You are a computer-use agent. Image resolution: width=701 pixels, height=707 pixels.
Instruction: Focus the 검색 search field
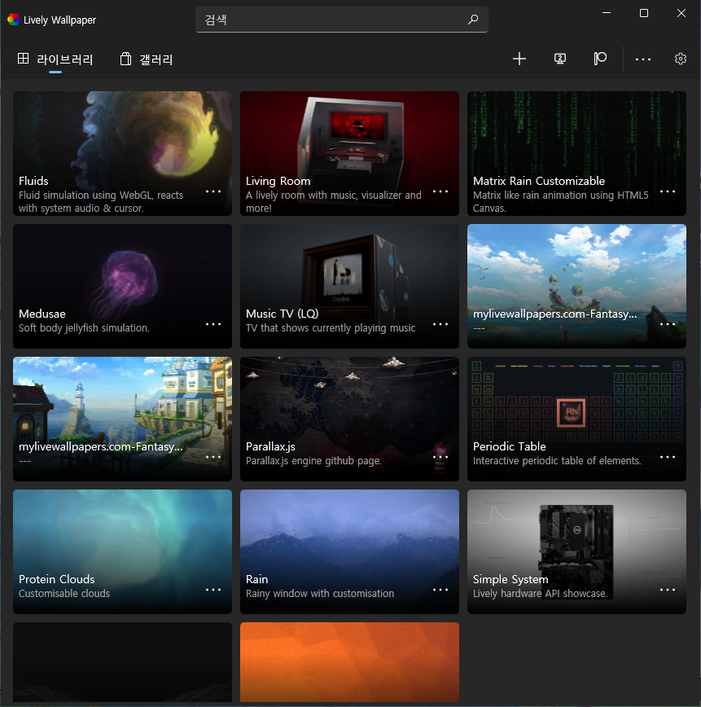pos(342,20)
